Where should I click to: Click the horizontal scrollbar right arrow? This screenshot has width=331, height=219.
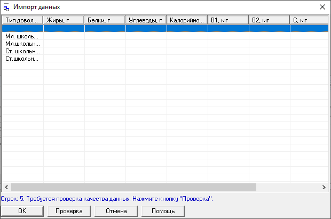click(324, 188)
